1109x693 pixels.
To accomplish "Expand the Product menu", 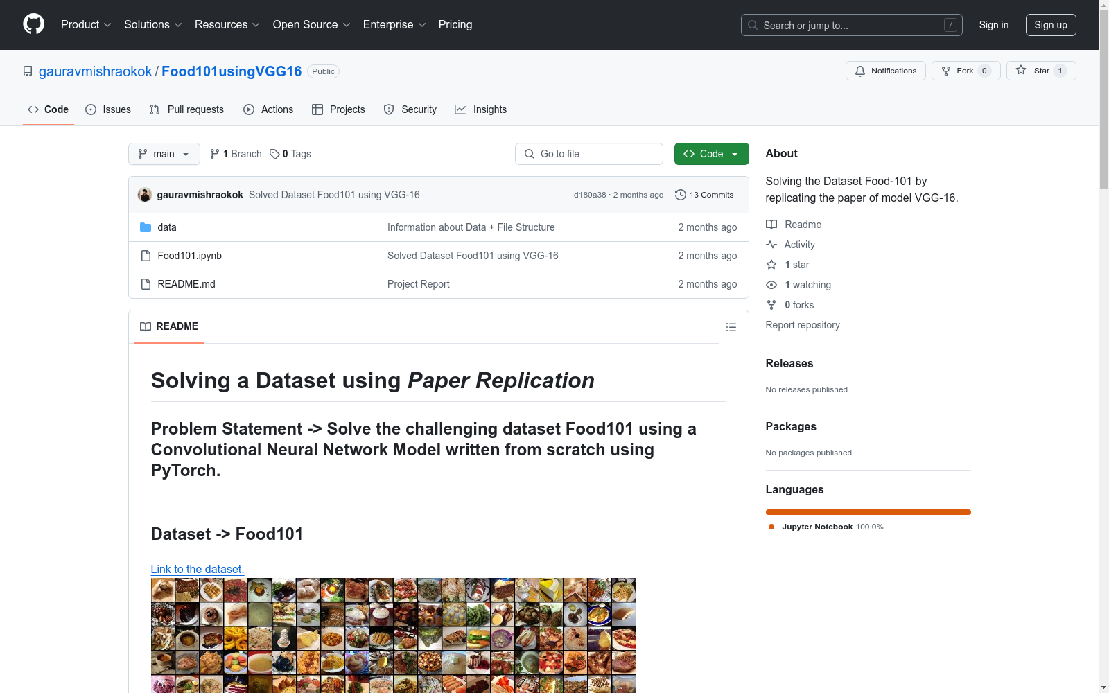I will coord(86,25).
